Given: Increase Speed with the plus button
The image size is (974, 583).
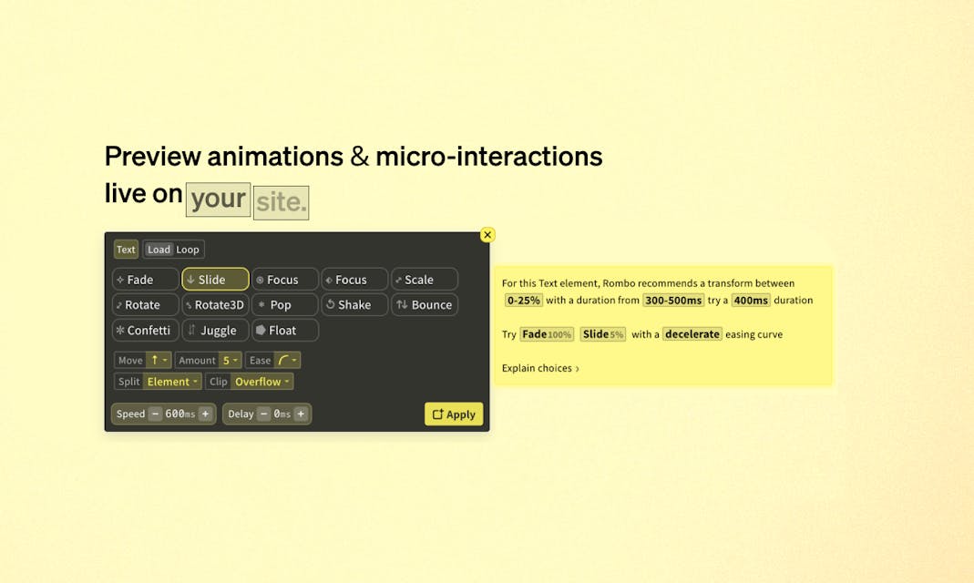Looking at the screenshot, I should pos(205,414).
